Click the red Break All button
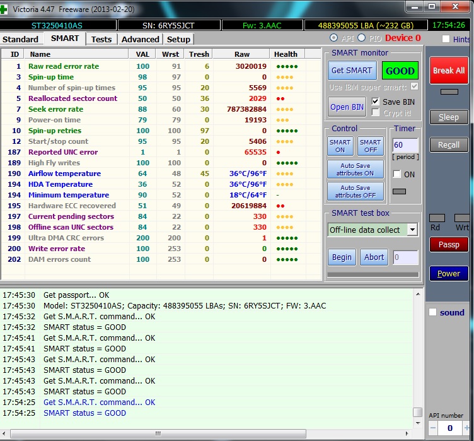 point(449,71)
